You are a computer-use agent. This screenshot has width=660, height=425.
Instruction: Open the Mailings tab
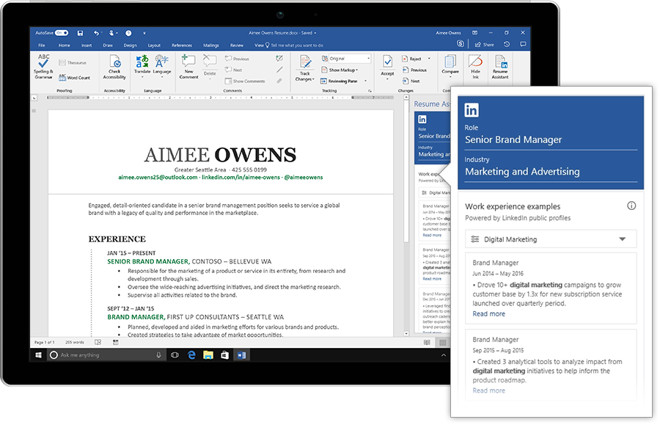[x=211, y=45]
